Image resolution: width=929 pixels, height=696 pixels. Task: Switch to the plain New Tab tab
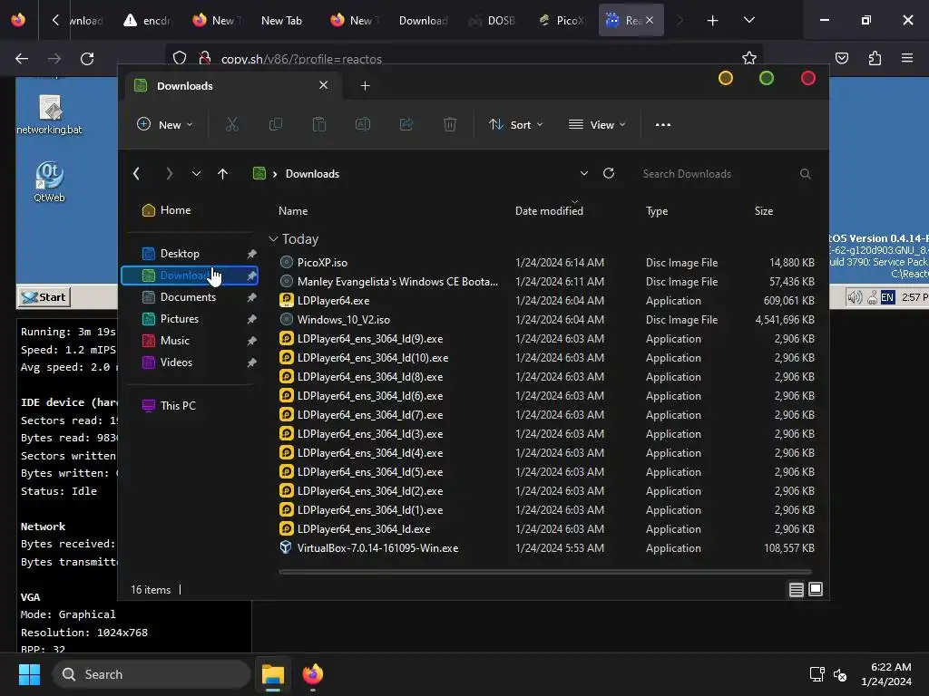click(x=281, y=21)
